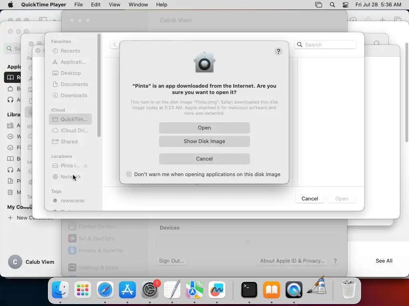The height and width of the screenshot is (306, 409).
Task: Select Network in the Locations section
Action: pyautogui.click(x=70, y=177)
